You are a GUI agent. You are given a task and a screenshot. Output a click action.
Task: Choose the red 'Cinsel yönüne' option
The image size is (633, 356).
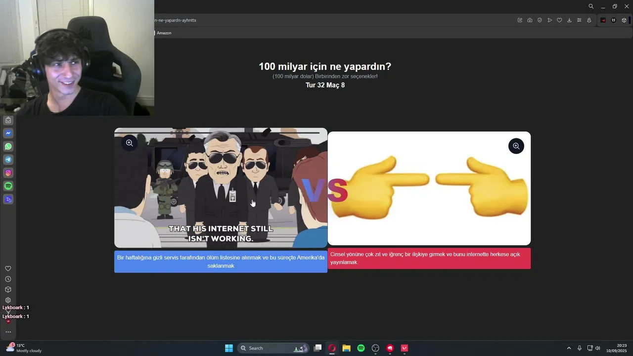(x=429, y=258)
